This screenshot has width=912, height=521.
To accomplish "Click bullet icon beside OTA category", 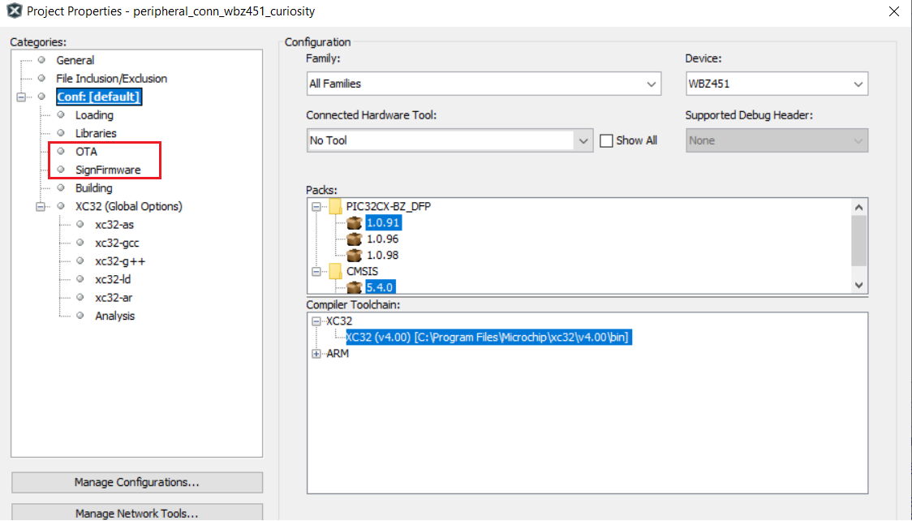I will click(60, 152).
